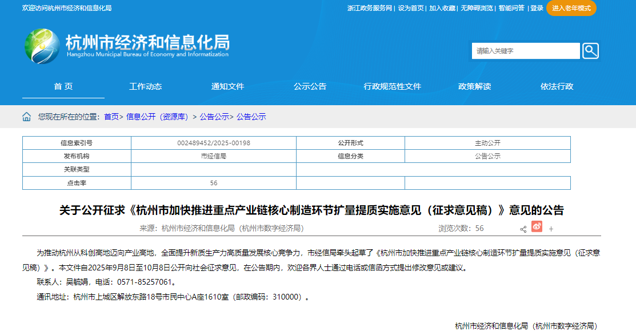Open the 首页 navigation tab
This screenshot has width=636, height=331.
[63, 86]
